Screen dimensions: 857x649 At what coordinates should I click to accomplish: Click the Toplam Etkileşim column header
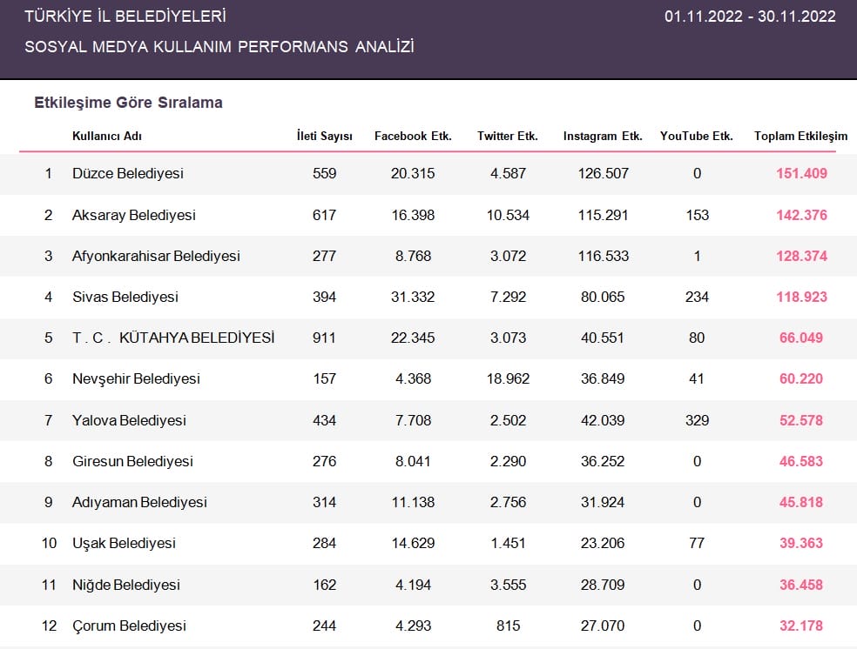(x=800, y=136)
